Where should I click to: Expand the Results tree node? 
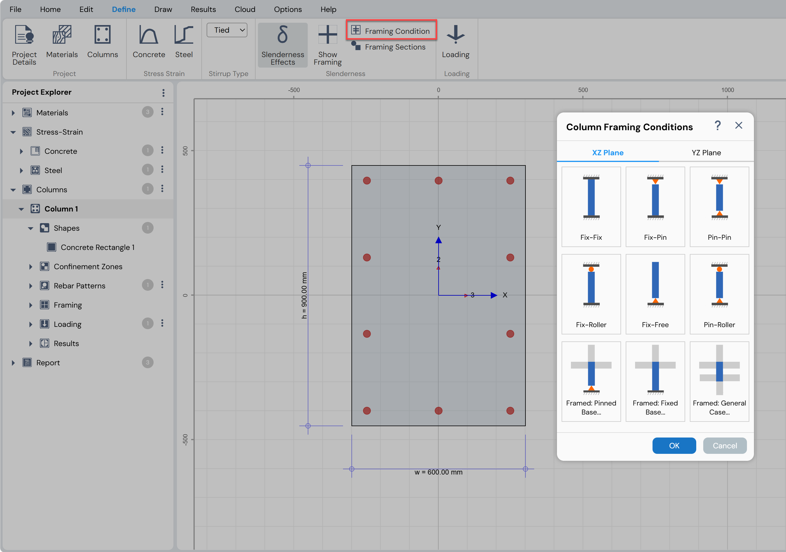(31, 343)
